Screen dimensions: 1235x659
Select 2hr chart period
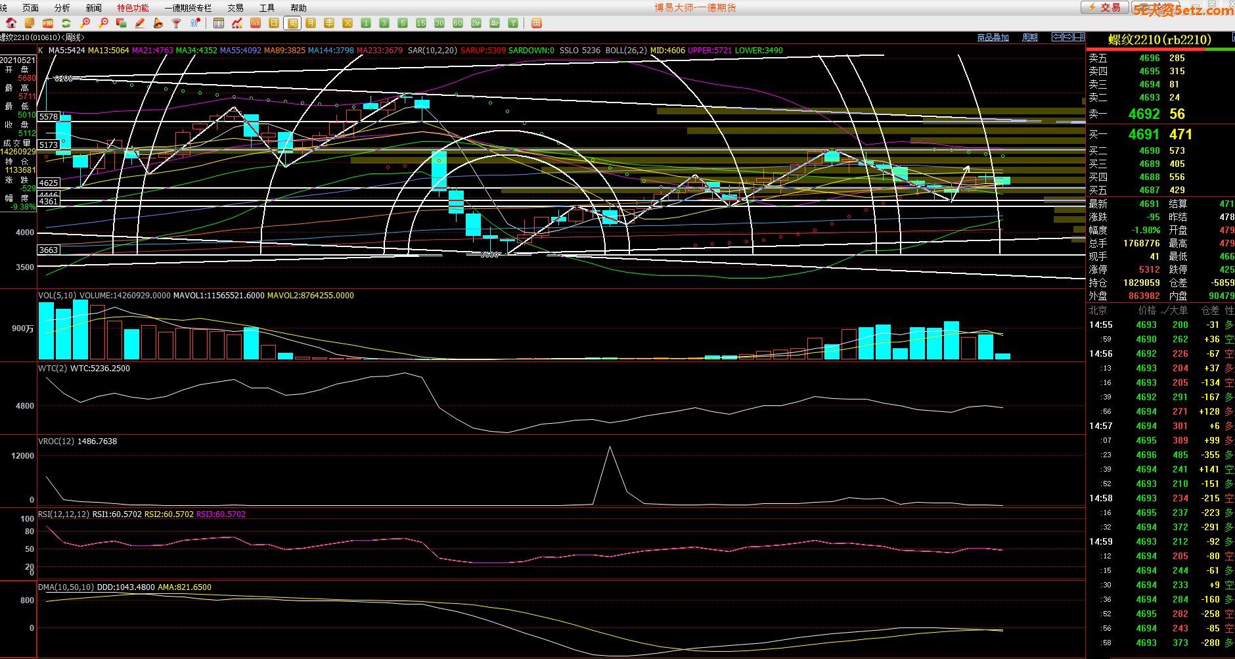coord(476,23)
